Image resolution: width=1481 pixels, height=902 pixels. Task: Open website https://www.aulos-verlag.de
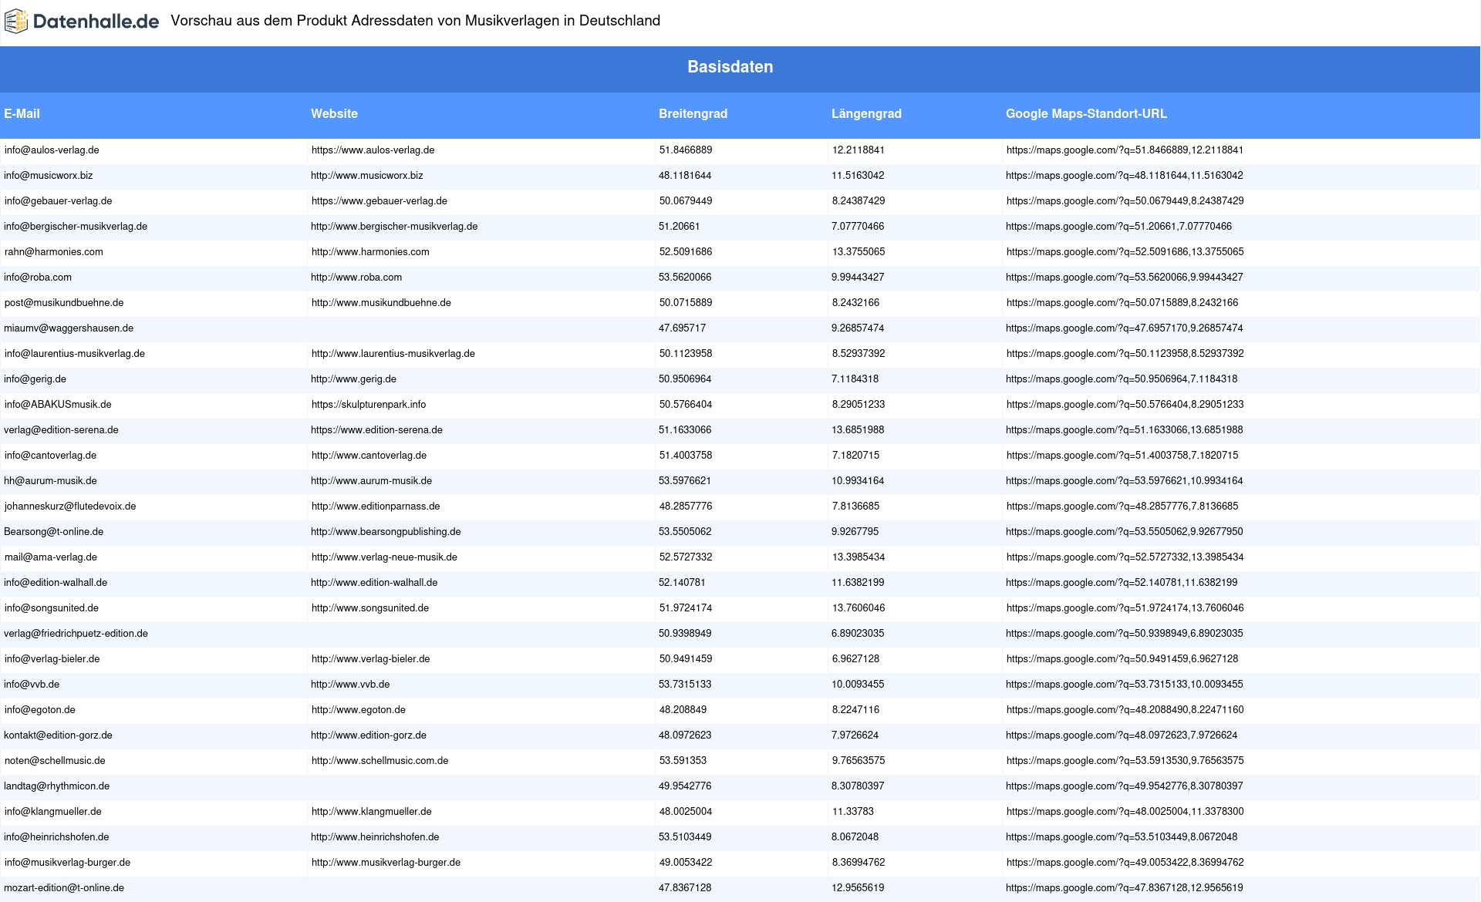click(x=373, y=150)
